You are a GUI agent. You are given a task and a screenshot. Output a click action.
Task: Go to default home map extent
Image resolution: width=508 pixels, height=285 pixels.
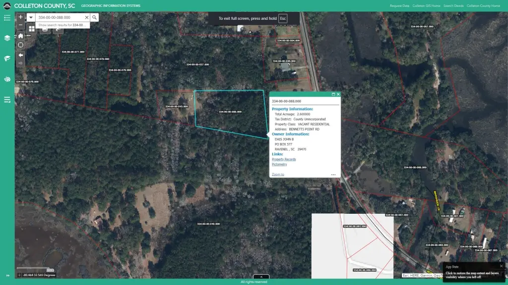(x=20, y=35)
